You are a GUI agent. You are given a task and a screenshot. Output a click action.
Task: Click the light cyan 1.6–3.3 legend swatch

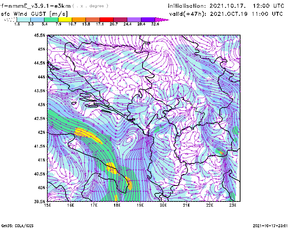pos(24,20)
